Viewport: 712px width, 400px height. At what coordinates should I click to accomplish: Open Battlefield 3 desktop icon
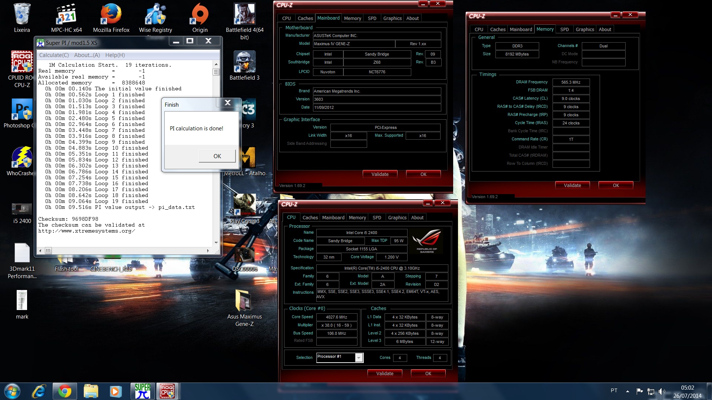click(x=244, y=66)
